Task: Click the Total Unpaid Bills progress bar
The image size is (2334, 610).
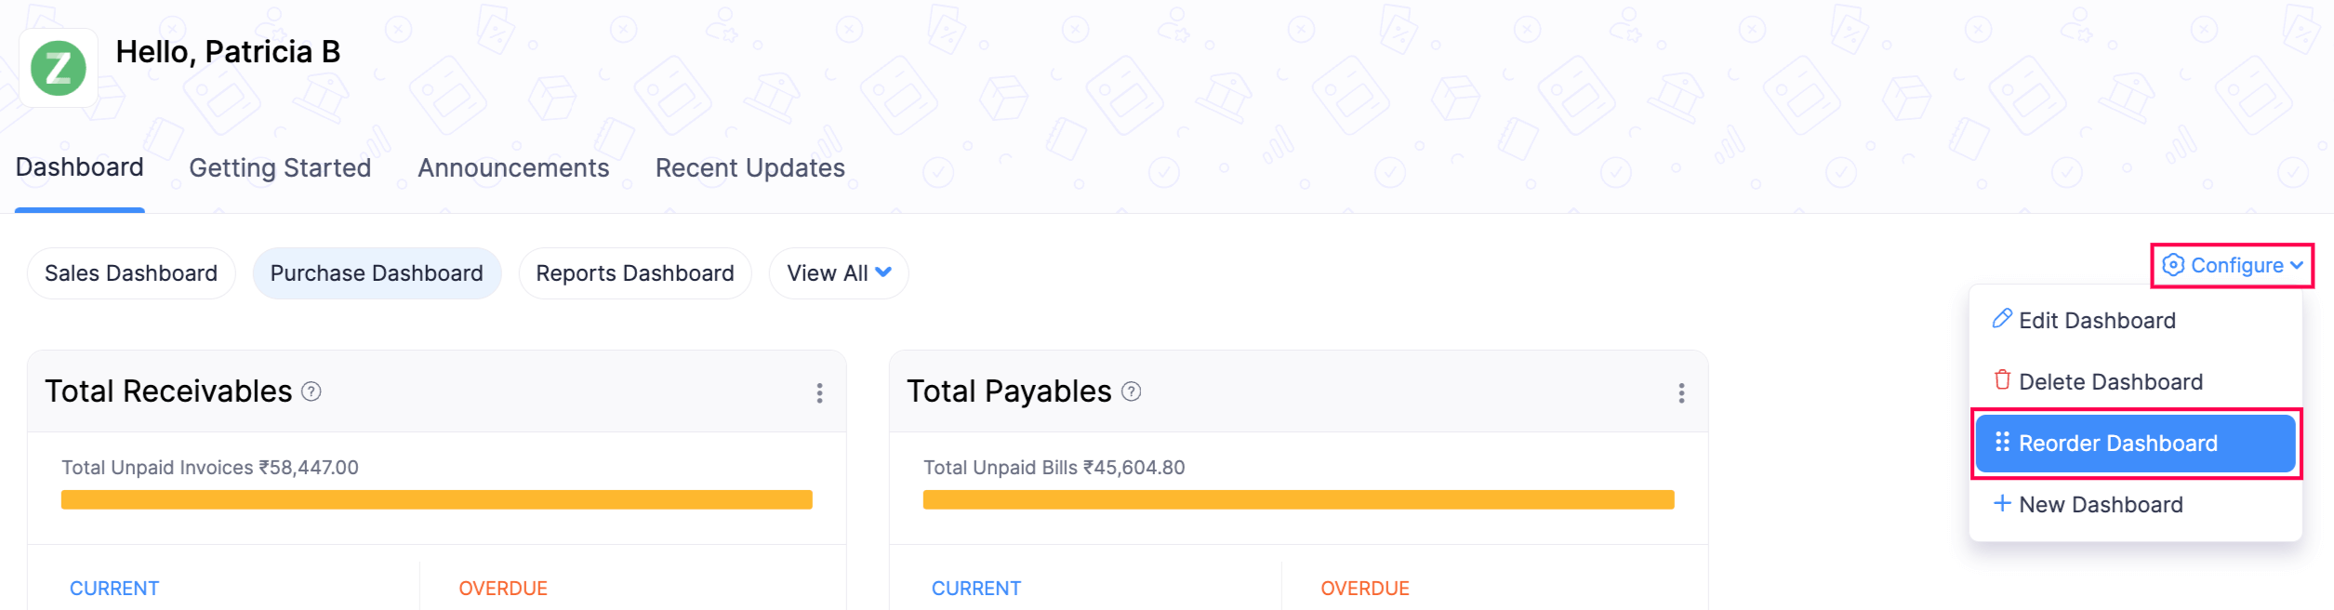Action: tap(1298, 500)
